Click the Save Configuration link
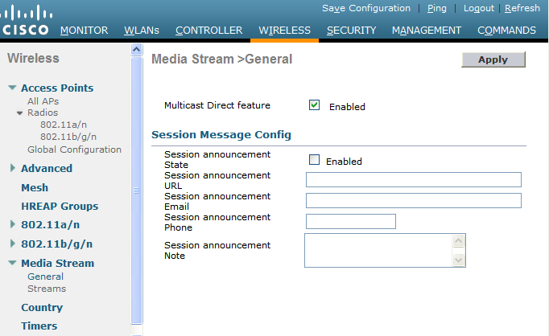Viewport: 549px width, 336px height. 365,8
